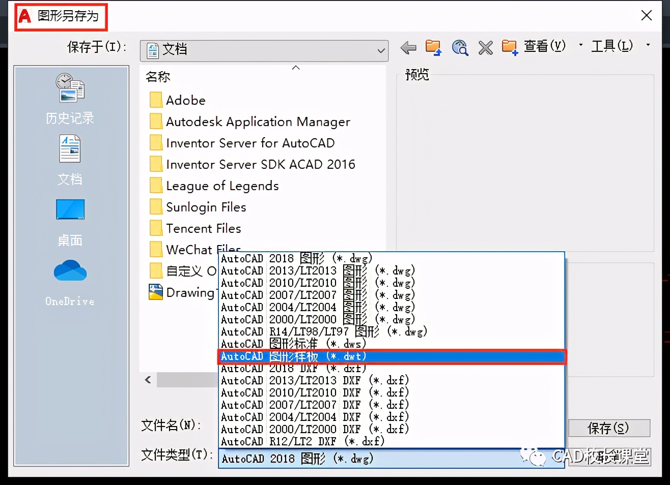The width and height of the screenshot is (670, 485).
Task: Open the 桌面 sidebar shortcut
Action: (70, 223)
